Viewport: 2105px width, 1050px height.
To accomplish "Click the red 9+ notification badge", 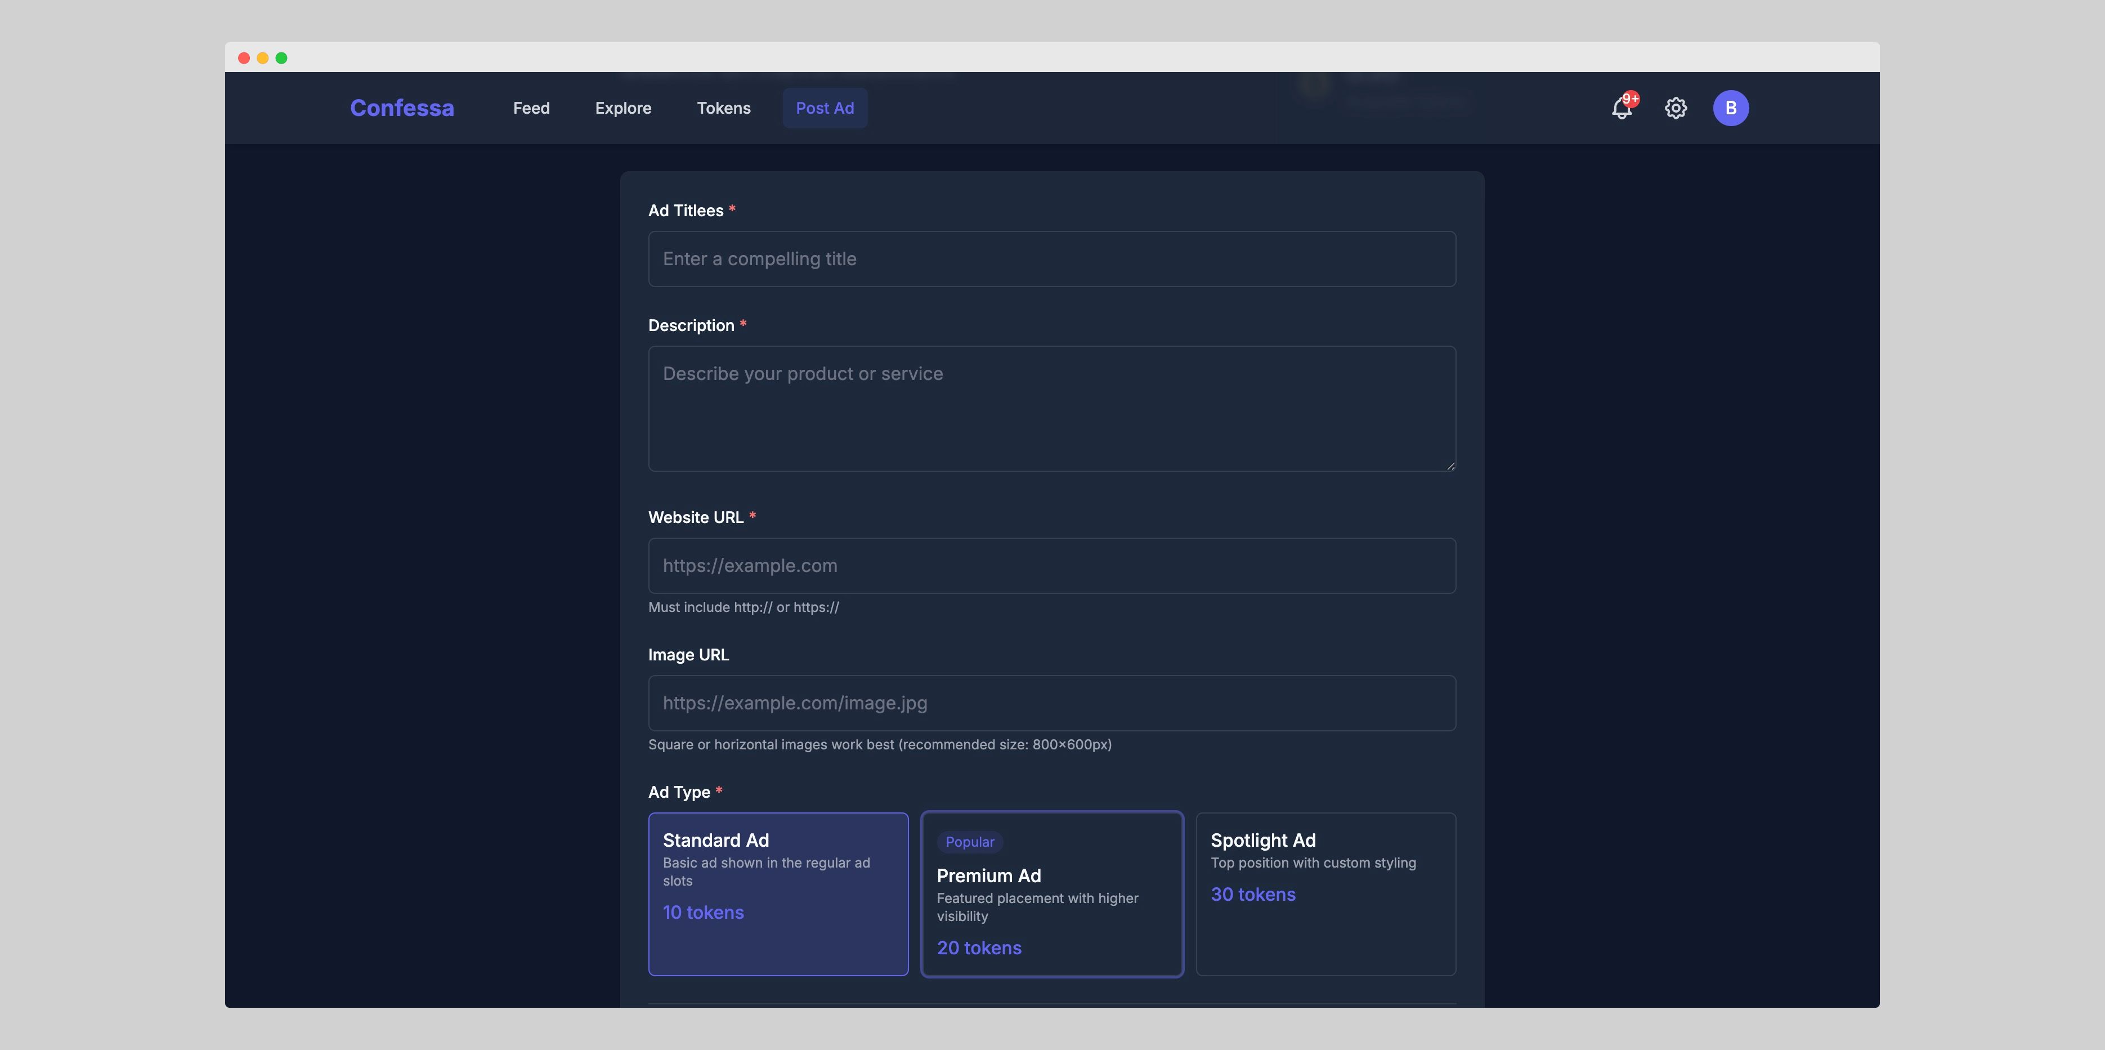I will coord(1630,99).
